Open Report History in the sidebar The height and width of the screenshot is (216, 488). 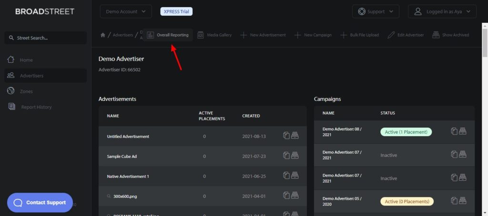point(45,107)
